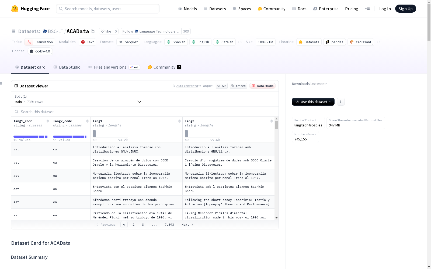Click the pandas library icon
431x269 pixels.
[328, 42]
